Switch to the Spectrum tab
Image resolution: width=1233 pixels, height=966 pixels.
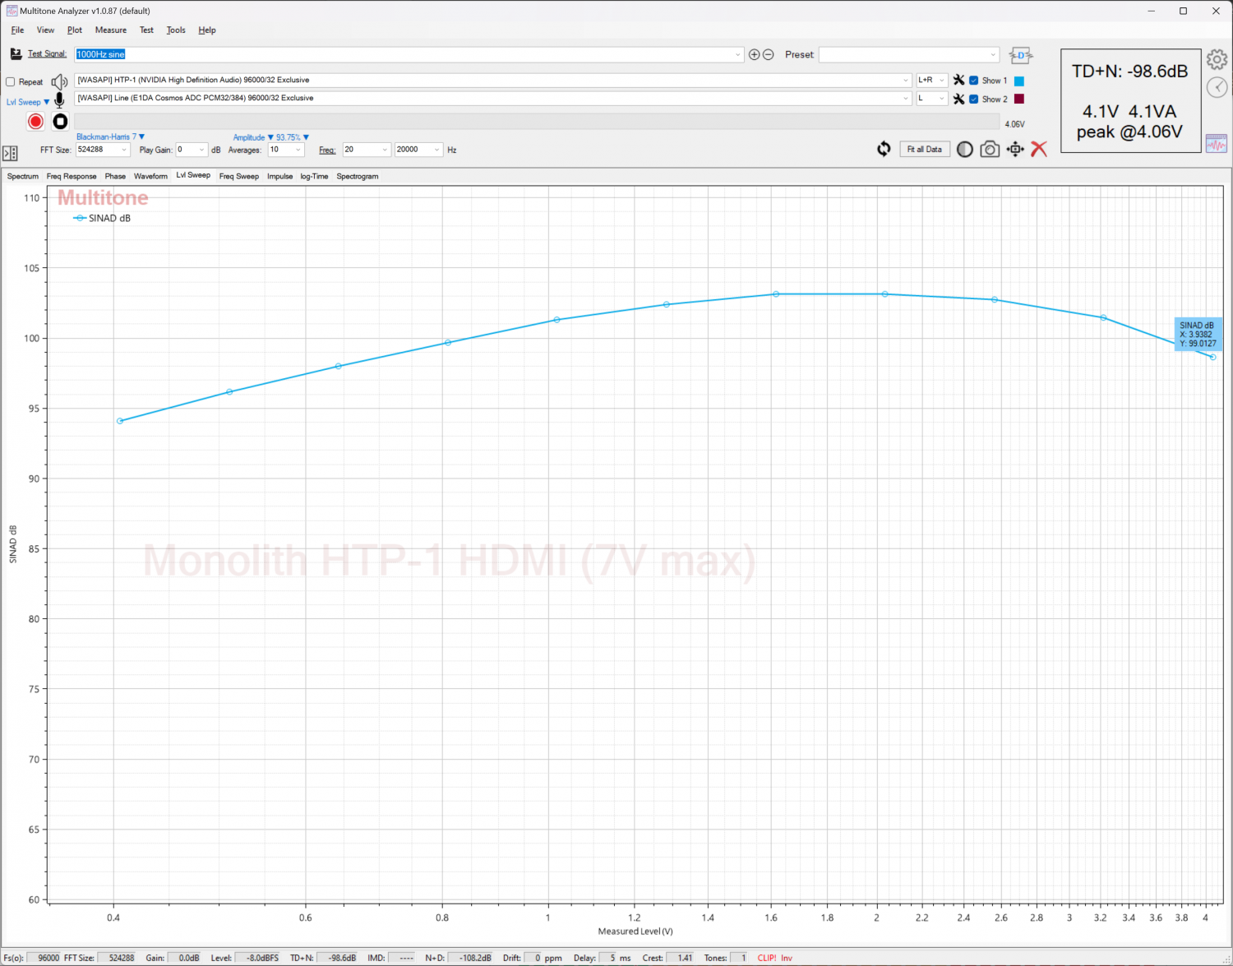[23, 177]
